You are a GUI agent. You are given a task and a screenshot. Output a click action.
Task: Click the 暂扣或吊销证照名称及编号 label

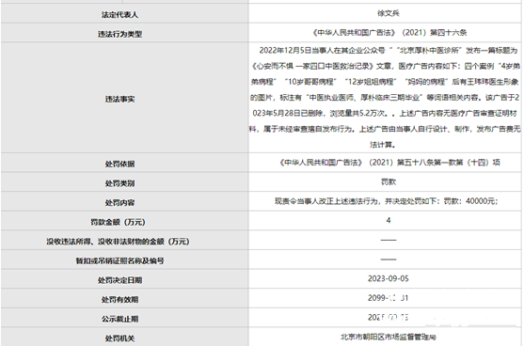point(120,260)
